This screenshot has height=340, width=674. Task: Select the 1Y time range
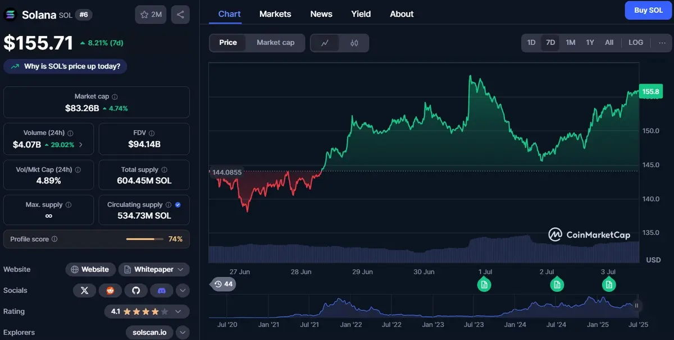point(590,43)
